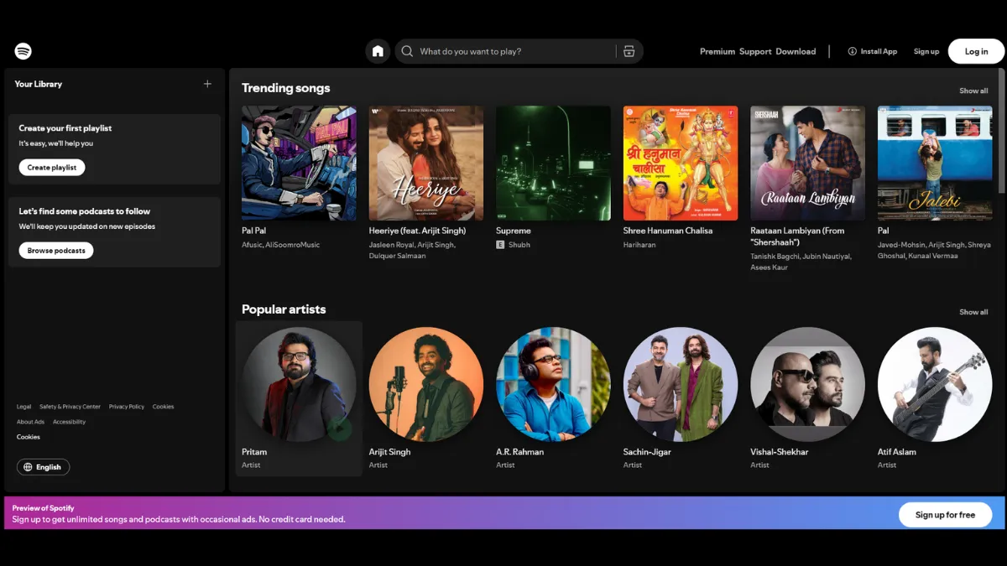Image resolution: width=1007 pixels, height=566 pixels.
Task: Click the 'Afusic, AliSoomroMusic' artist text
Action: (x=280, y=245)
